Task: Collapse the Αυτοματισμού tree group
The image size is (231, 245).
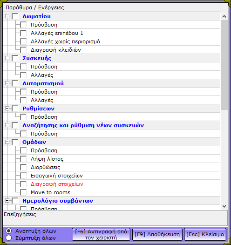Action: 7,83
